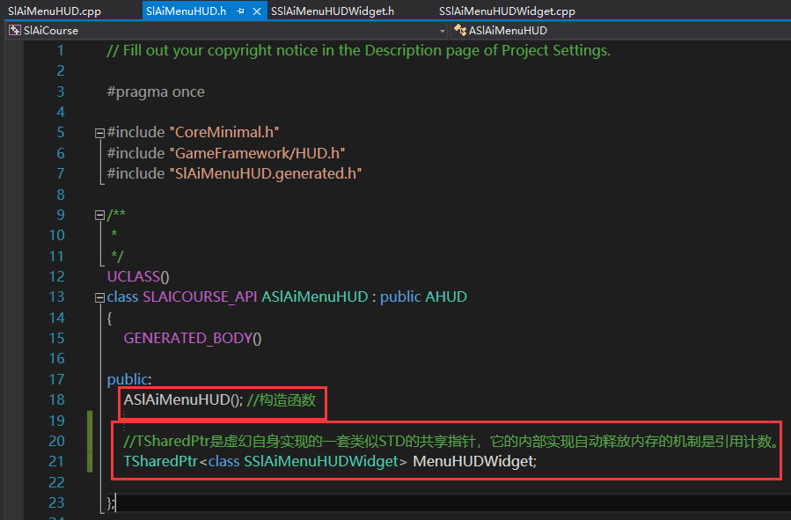Click the //构造函数 comment

(282, 400)
